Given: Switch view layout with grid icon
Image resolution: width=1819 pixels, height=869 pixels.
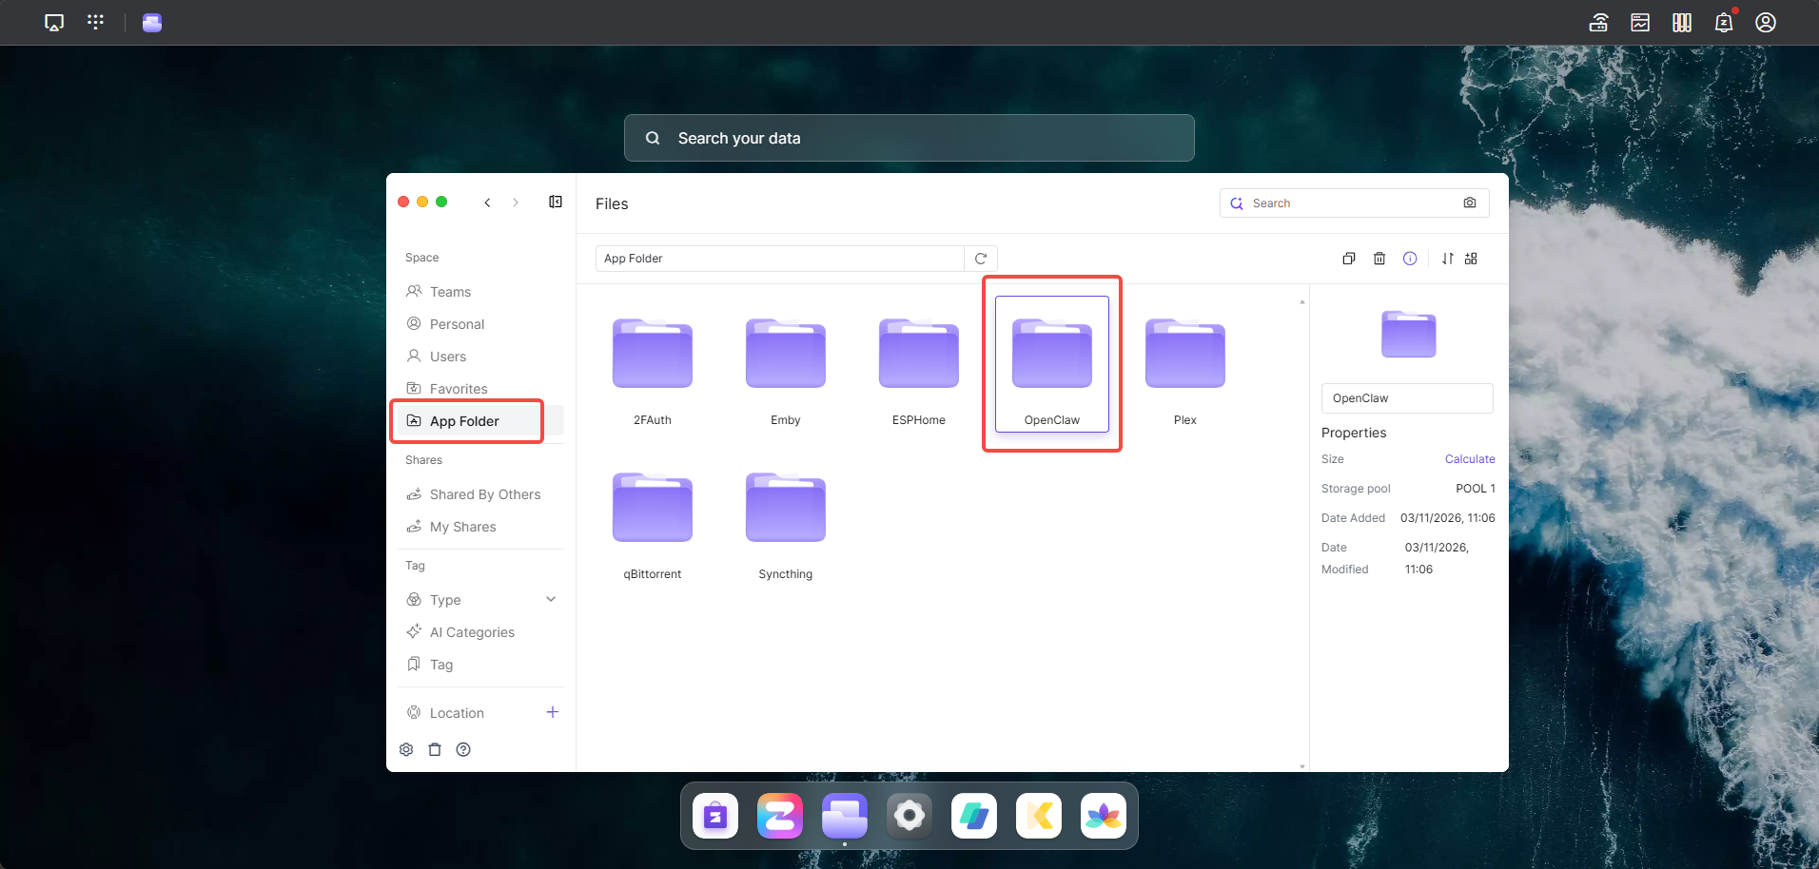Looking at the screenshot, I should click(1471, 259).
